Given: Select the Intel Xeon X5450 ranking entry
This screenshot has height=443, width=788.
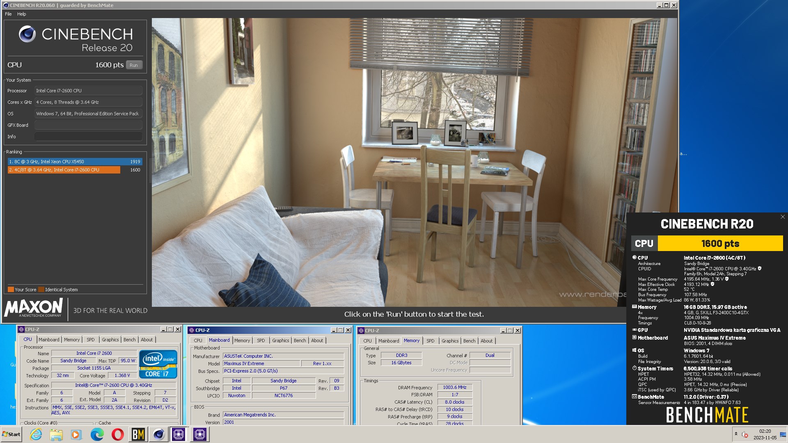Looking at the screenshot, I should pyautogui.click(x=75, y=162).
